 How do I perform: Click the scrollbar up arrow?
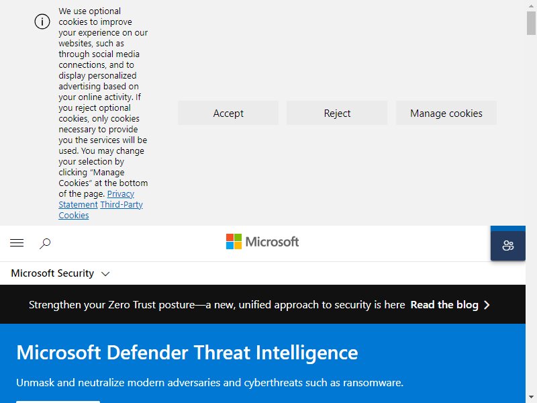(x=531, y=5)
